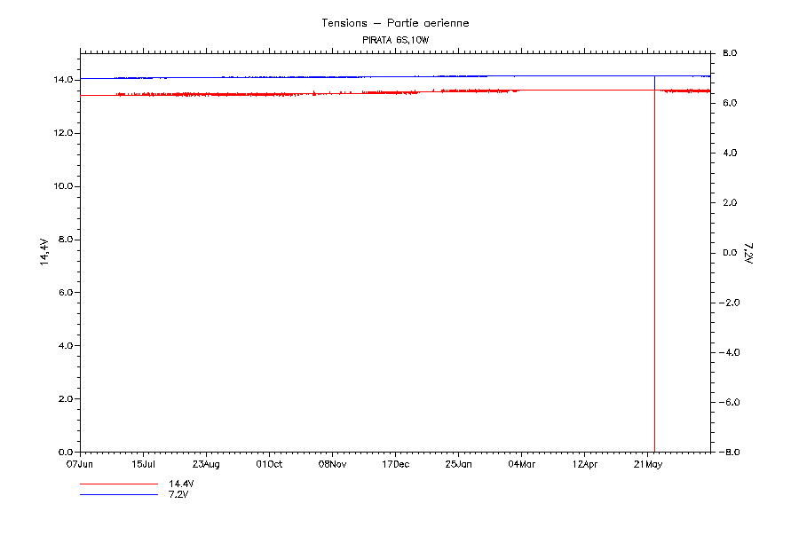791x559 pixels.
Task: Select the 04Mar date tick label
Action: 521,463
